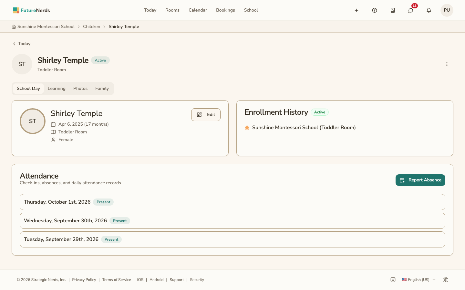Open the Privacy Policy footer link
Screen dimensions: 465x290
click(x=84, y=280)
